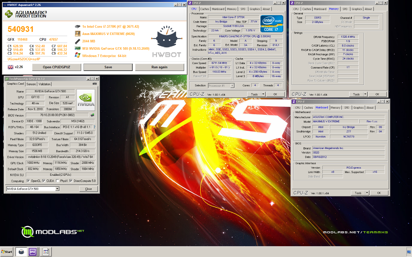The height and width of the screenshot is (257, 412).
Task: Switch to CPU-Z via purple taskbar icon
Action: point(33,252)
